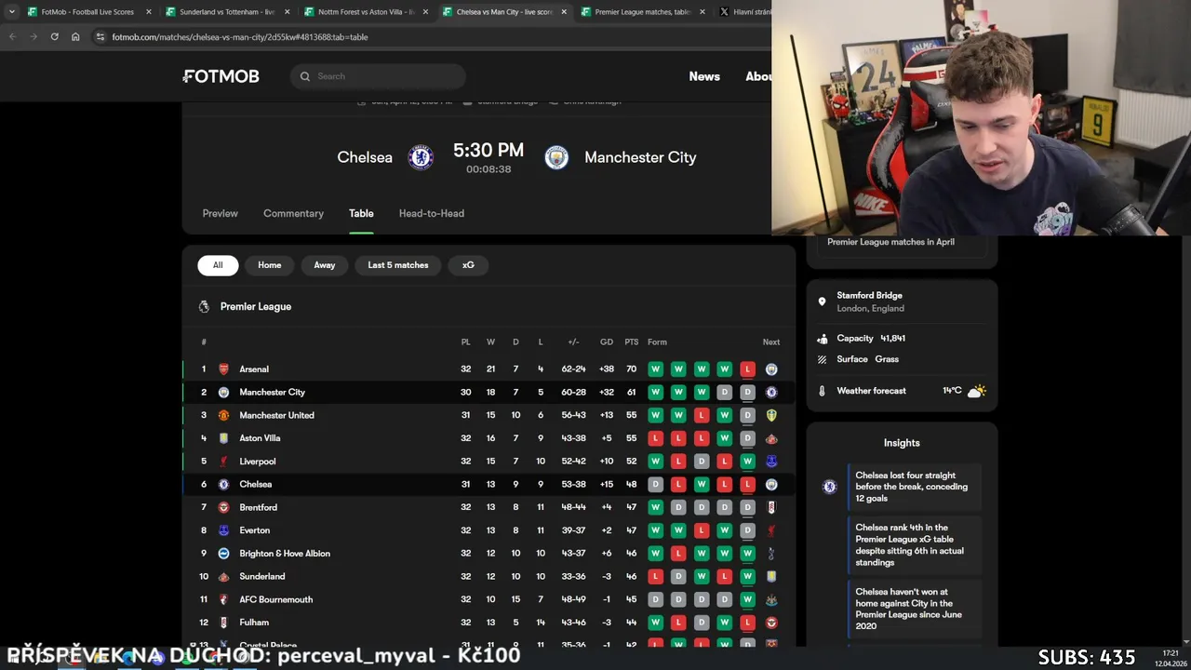The image size is (1191, 670).
Task: Switch to the Preview tab
Action: click(x=221, y=213)
